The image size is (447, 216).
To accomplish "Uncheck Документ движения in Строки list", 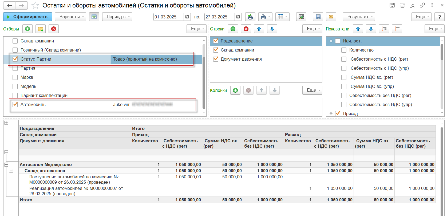I will coord(216,59).
